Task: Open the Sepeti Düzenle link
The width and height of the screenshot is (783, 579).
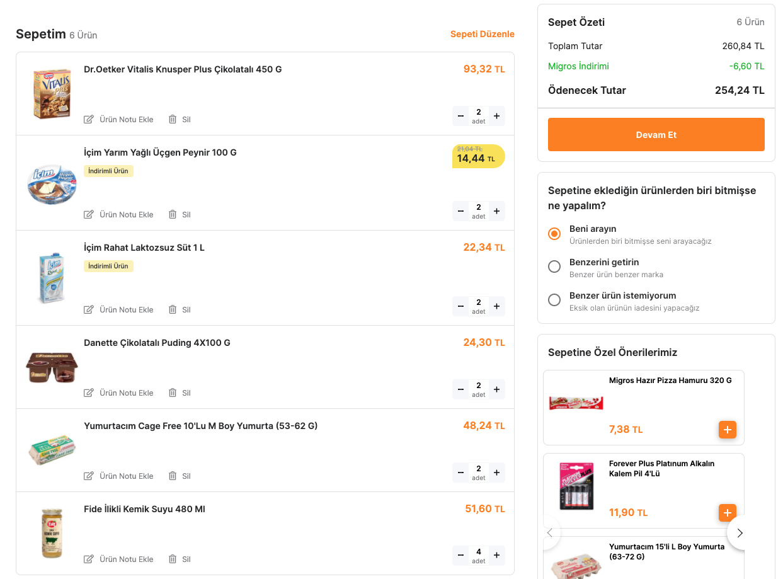Action: [x=482, y=34]
